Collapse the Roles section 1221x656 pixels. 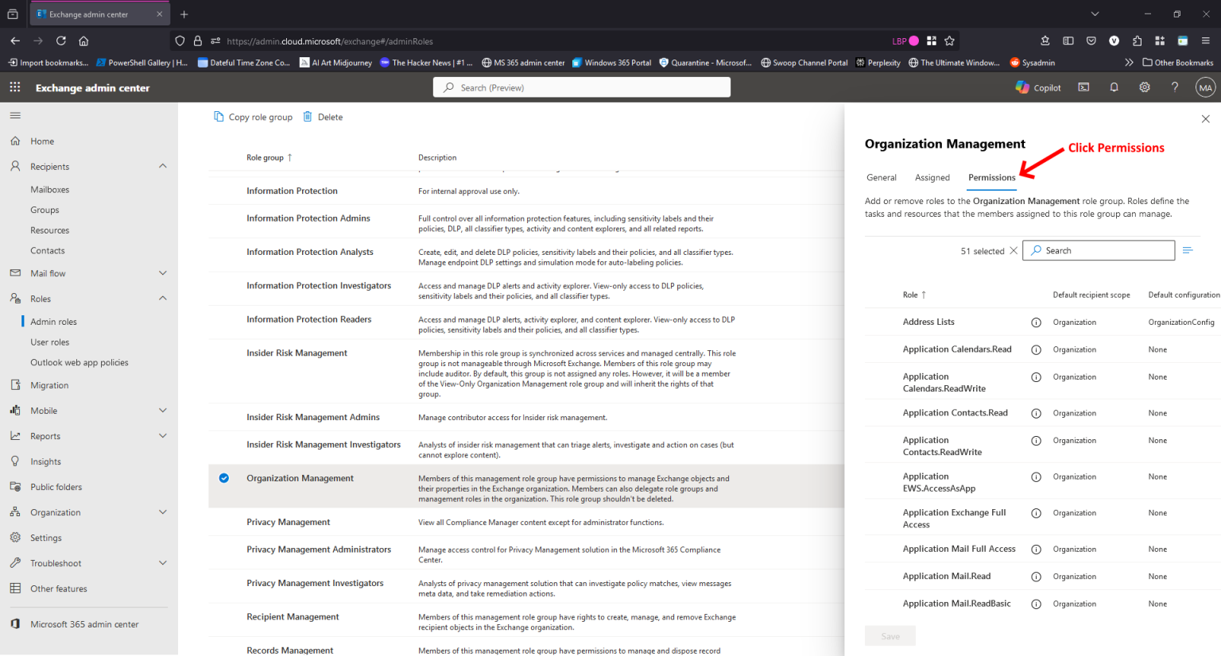tap(163, 299)
